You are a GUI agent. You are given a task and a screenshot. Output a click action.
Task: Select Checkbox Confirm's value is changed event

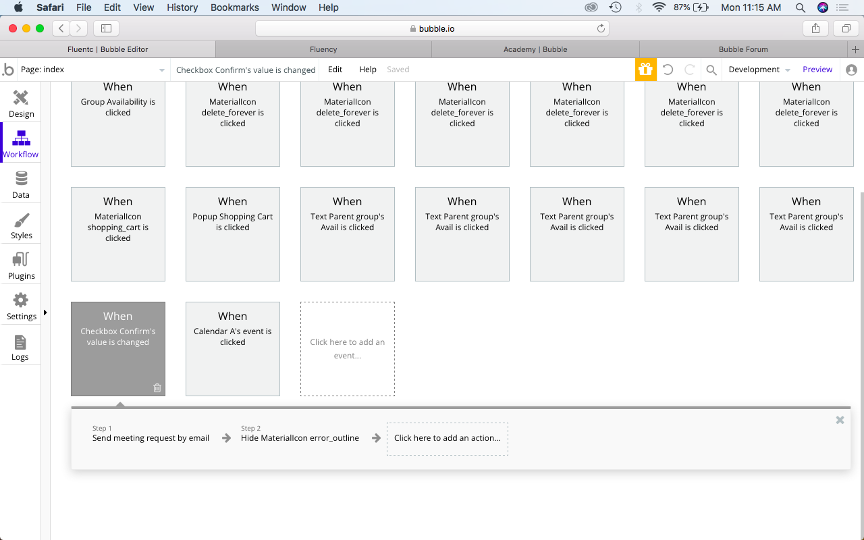coord(118,349)
